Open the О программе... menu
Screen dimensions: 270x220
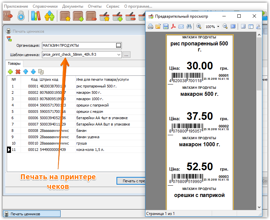[138, 6]
